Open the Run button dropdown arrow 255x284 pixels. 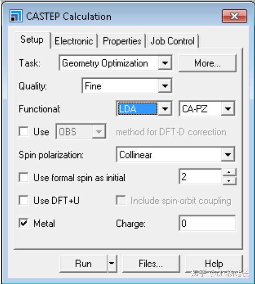(x=111, y=263)
